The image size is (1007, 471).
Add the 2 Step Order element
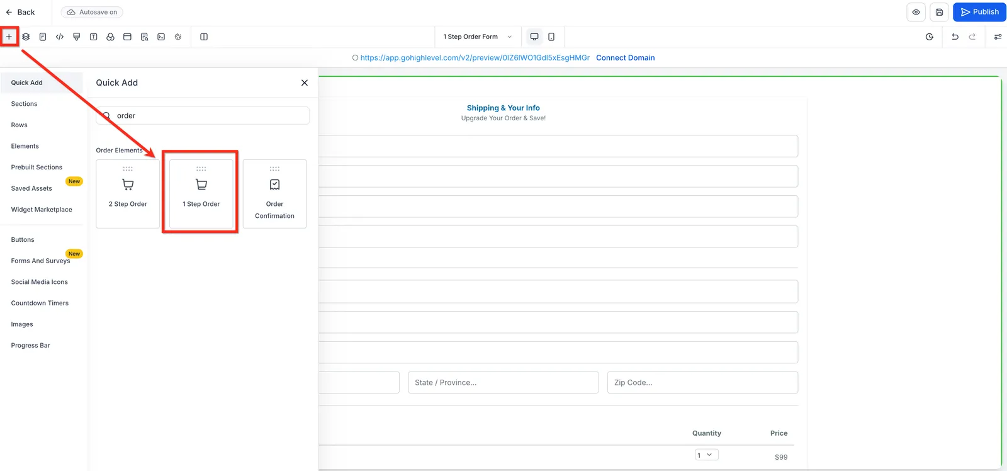(x=128, y=194)
